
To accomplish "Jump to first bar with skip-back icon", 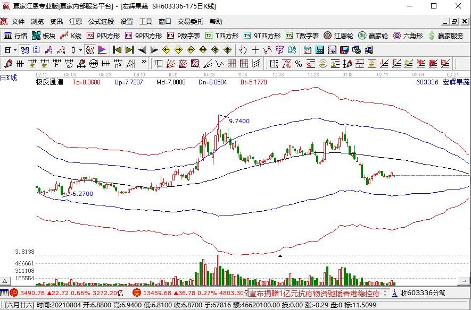I will (117, 50).
